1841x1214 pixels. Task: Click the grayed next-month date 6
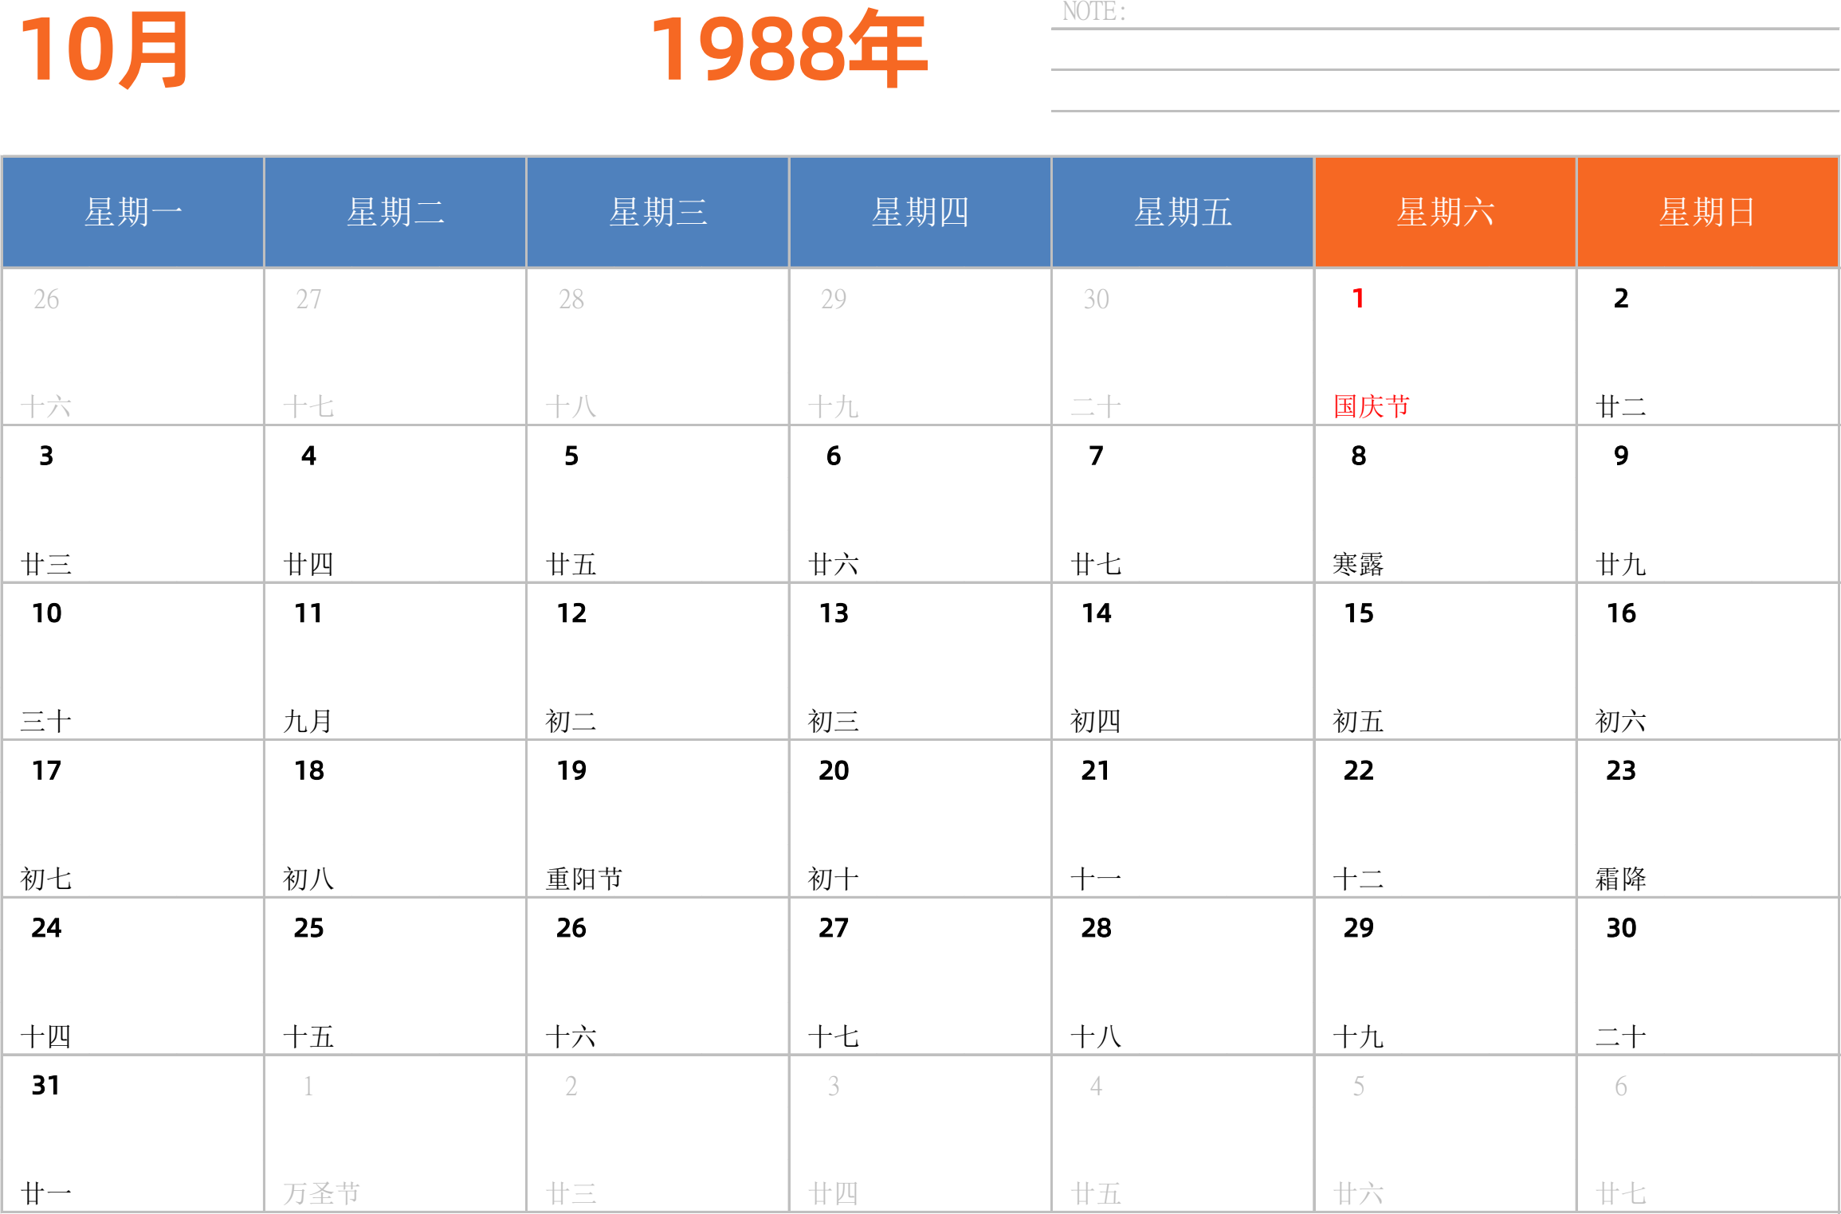(1621, 1086)
